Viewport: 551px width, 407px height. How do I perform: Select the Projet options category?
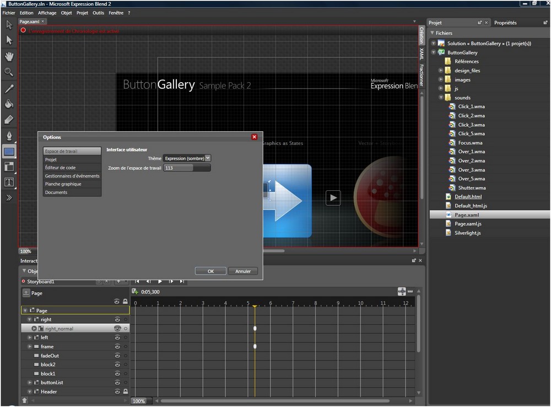click(x=72, y=159)
